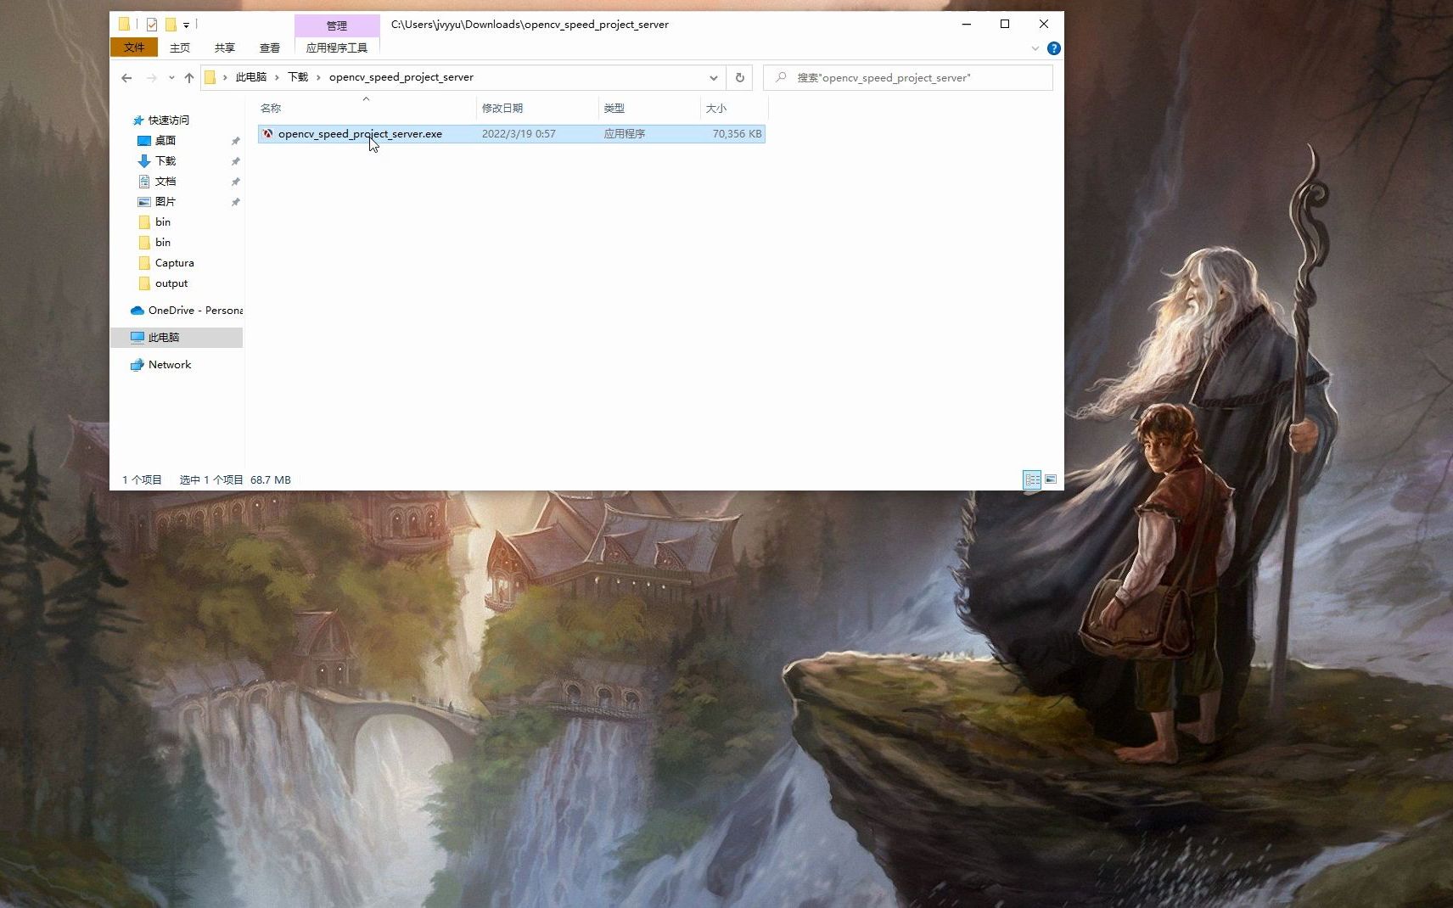1453x908 pixels.
Task: Open 桌面 in the navigation pane
Action: tap(165, 141)
